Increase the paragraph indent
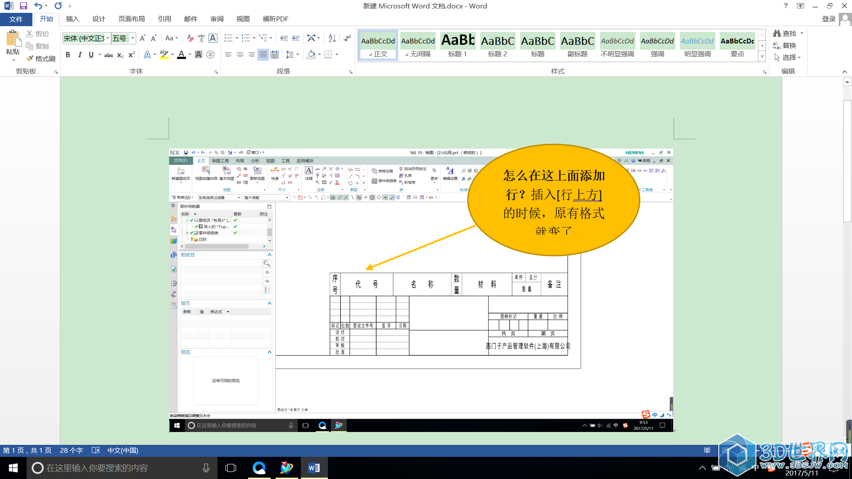The image size is (852, 479). pos(296,38)
